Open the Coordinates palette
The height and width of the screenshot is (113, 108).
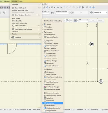click(x=52, y=101)
